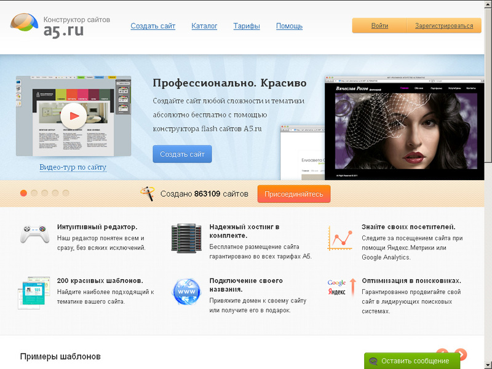This screenshot has width=492, height=369.
Task: Select the third slider dot
Action: 45,193
